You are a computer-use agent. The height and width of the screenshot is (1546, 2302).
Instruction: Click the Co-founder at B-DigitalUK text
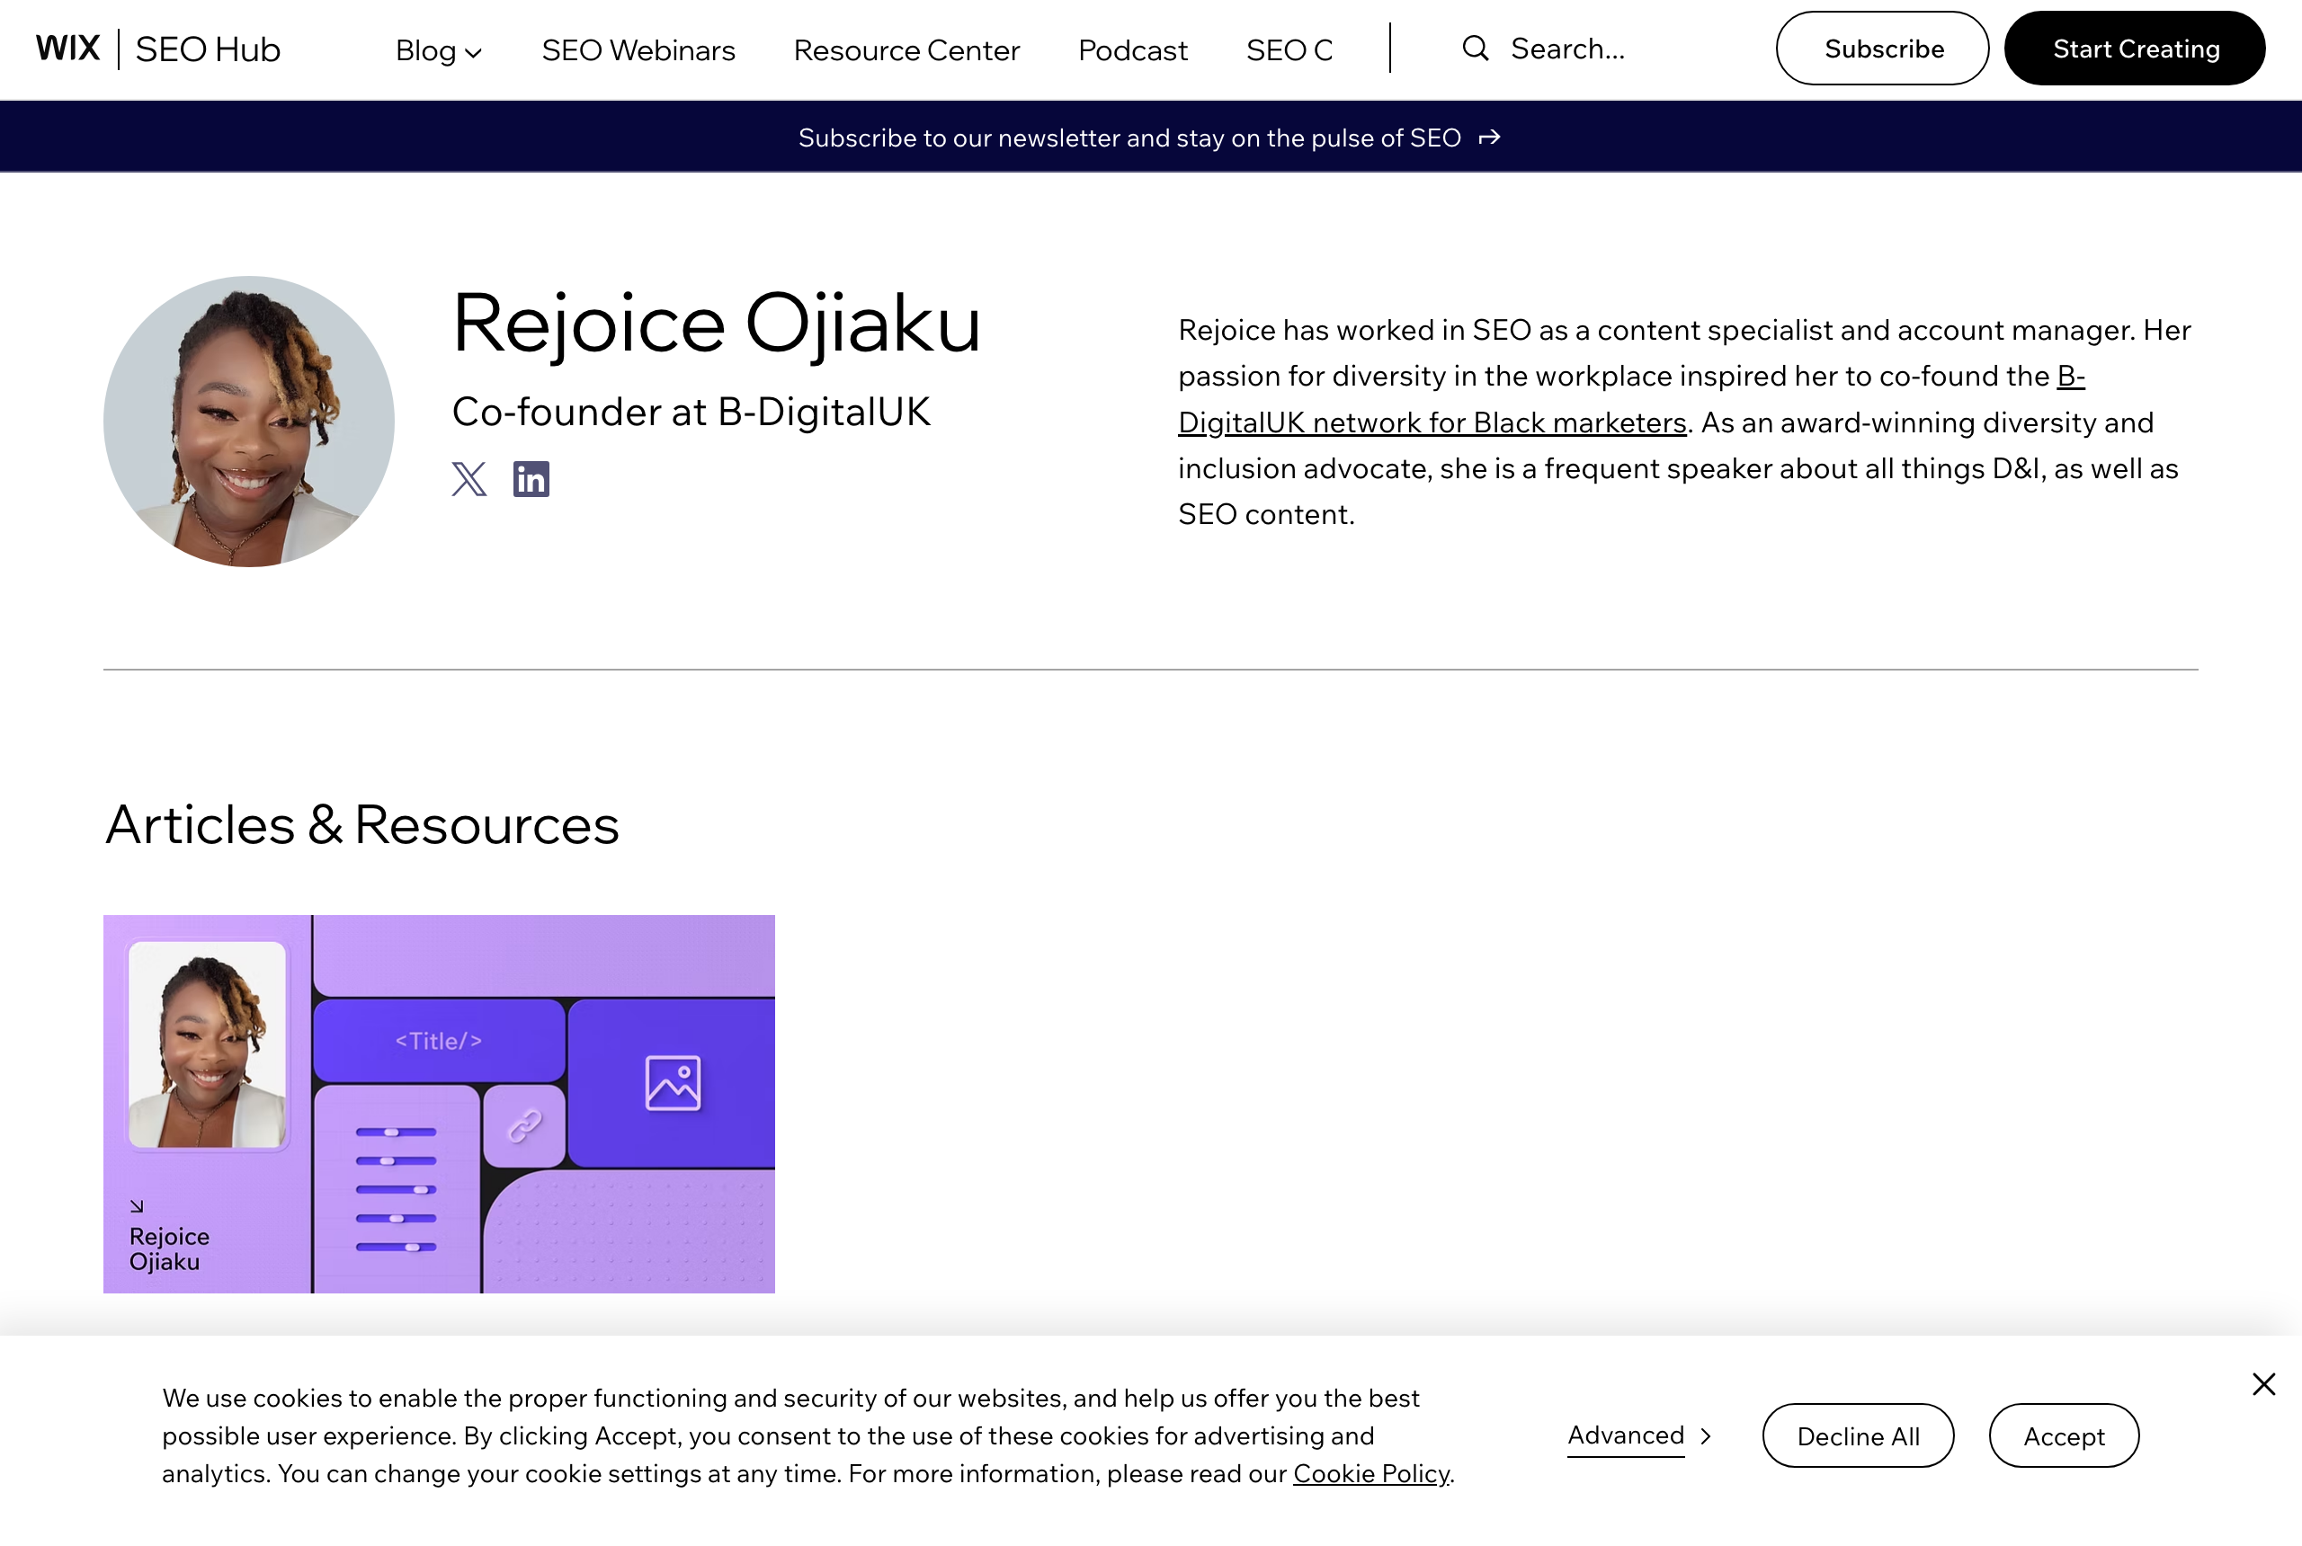pos(691,413)
